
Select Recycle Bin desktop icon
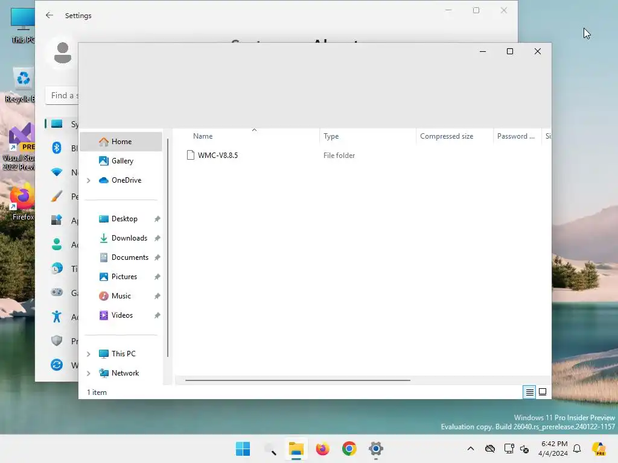[x=21, y=86]
